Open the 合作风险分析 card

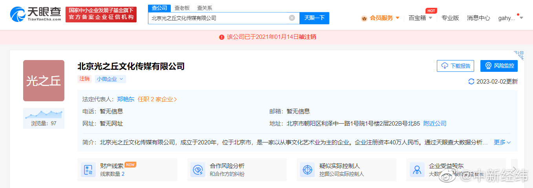click(x=237, y=170)
